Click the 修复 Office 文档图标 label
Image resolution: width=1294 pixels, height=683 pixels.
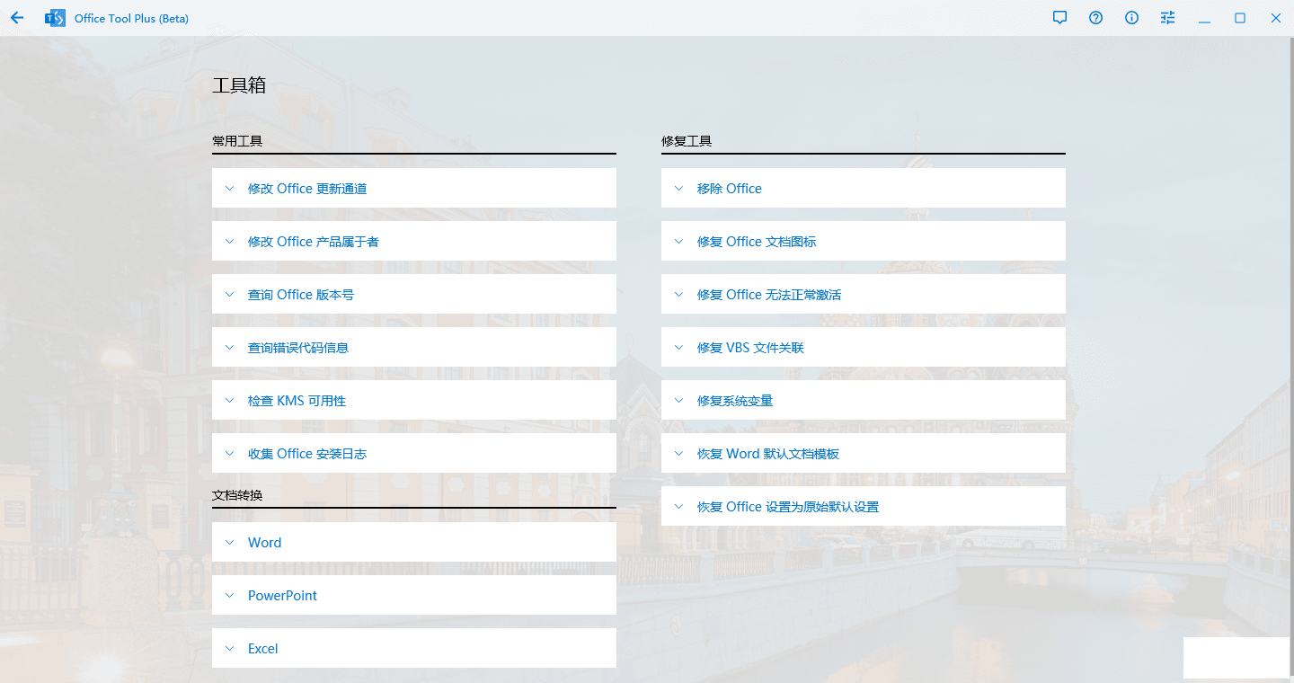point(757,242)
